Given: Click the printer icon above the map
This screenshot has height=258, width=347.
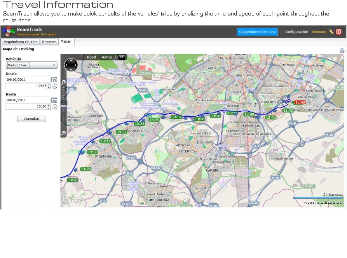Looking at the screenshot, I should [x=342, y=50].
